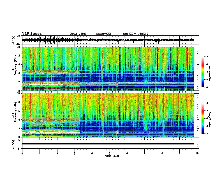Viewport: 222px width, 172px height.
Task: Click the "-3" label on ch.1 colorbar
Action: point(207,57)
